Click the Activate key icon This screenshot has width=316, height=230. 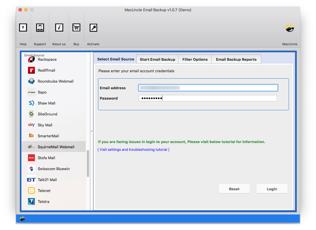[93, 28]
